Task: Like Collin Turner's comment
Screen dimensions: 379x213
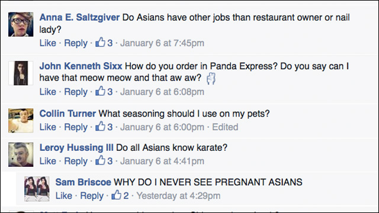Action: (x=47, y=127)
